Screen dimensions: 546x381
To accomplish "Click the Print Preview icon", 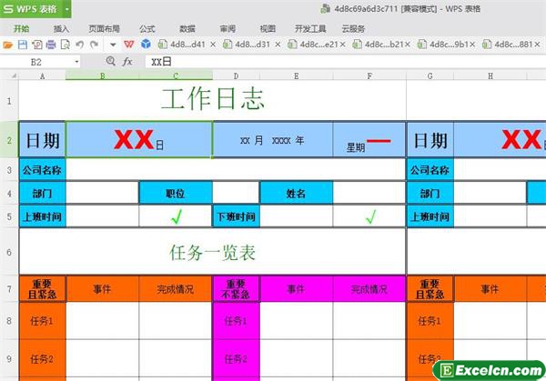I will pos(66,45).
